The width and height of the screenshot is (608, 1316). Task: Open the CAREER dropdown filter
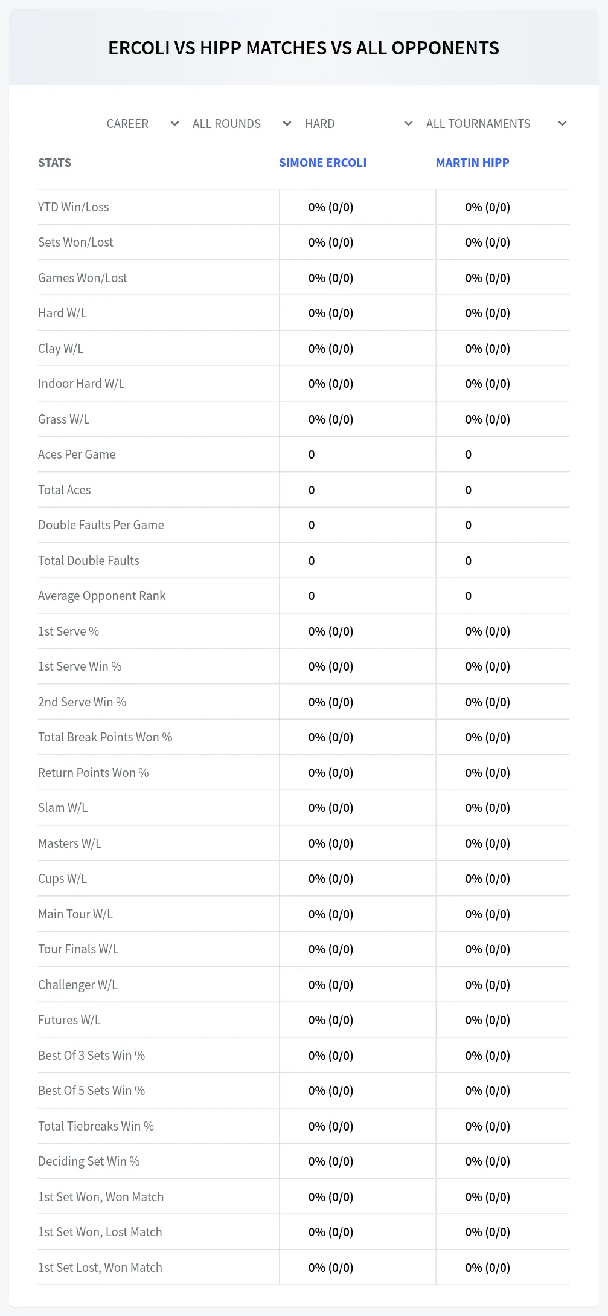tap(142, 124)
